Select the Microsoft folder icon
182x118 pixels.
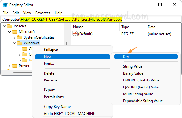[x=15, y=32]
